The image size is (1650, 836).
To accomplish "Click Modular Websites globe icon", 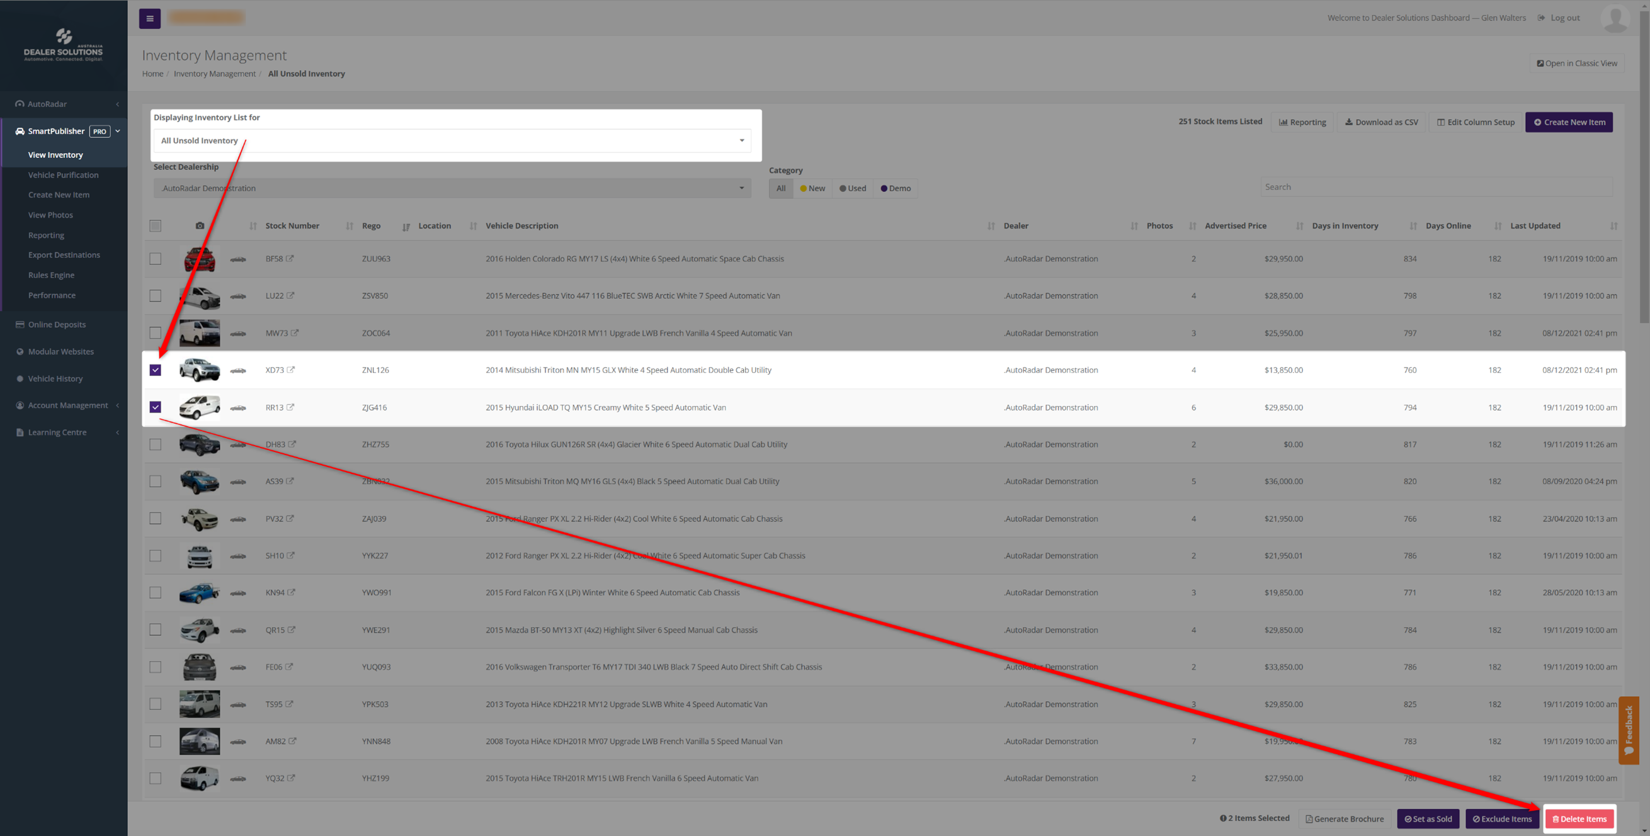I will click(20, 351).
